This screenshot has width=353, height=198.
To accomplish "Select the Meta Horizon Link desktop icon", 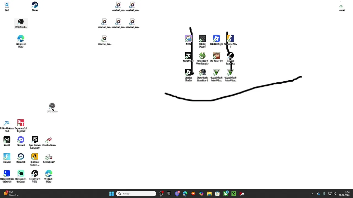I will [7, 126].
